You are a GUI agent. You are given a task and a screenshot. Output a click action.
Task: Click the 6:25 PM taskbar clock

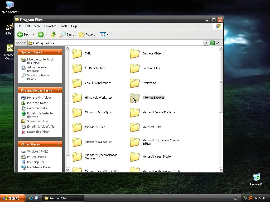[260, 198]
